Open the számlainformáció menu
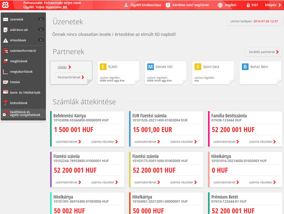 (23, 51)
